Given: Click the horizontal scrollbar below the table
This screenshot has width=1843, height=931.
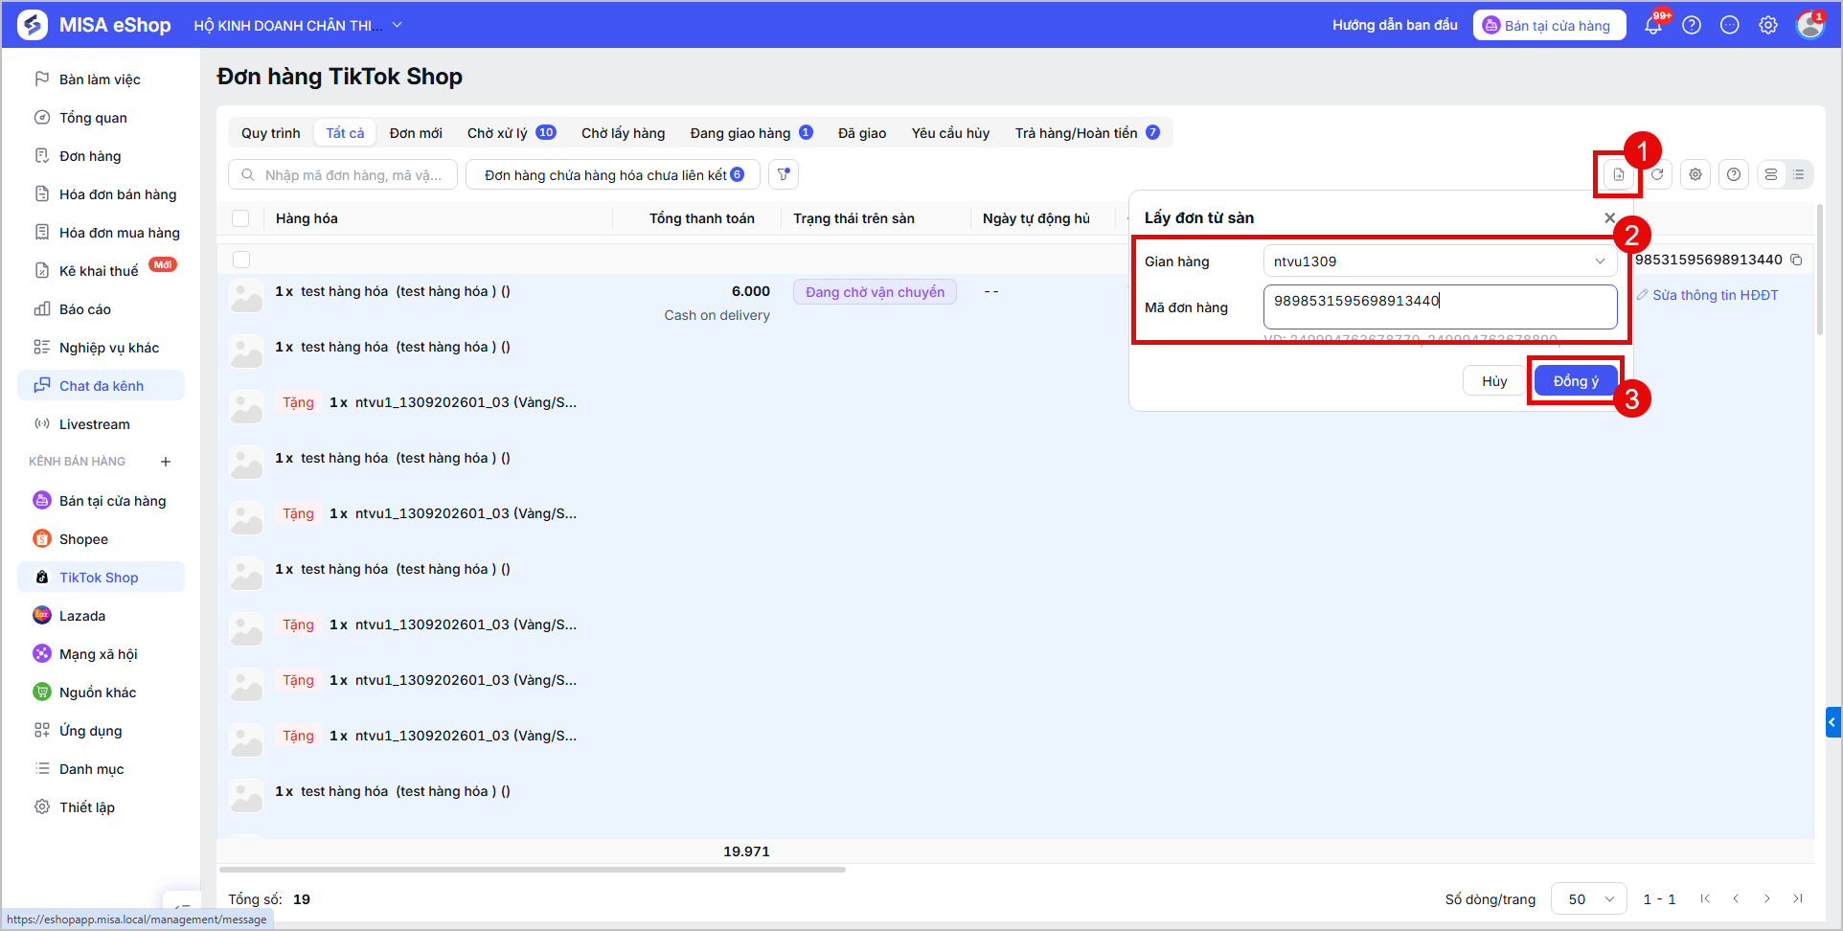Looking at the screenshot, I should click(533, 870).
